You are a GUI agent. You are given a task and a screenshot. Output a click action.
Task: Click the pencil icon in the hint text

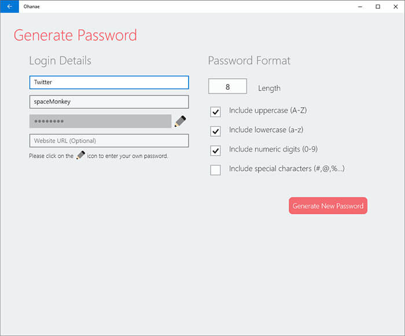(80, 155)
